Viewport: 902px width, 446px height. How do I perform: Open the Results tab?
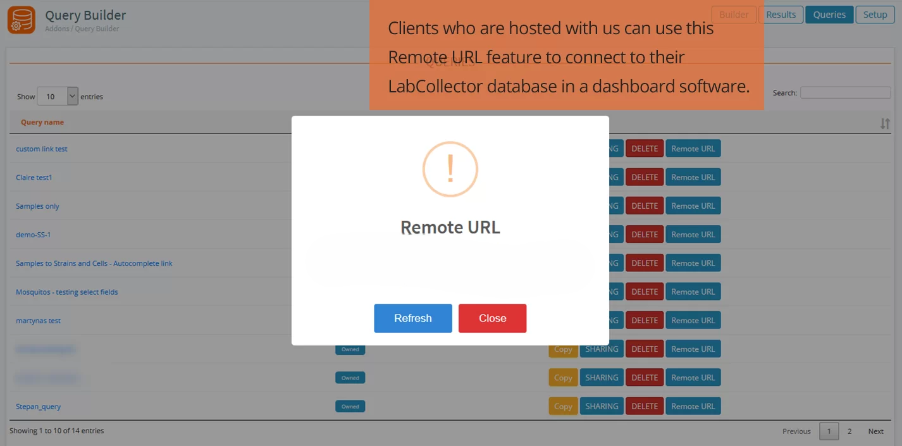click(781, 15)
